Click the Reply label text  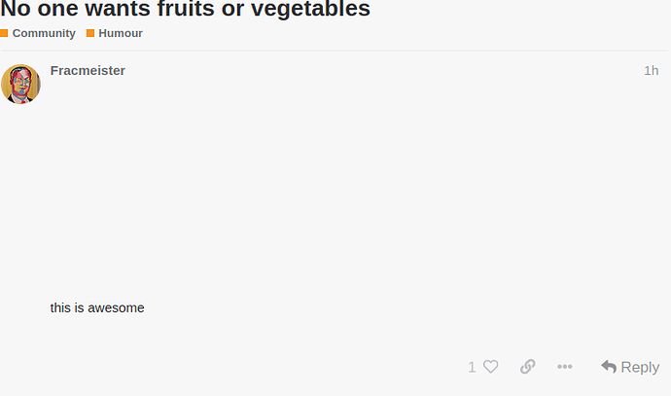click(x=640, y=367)
